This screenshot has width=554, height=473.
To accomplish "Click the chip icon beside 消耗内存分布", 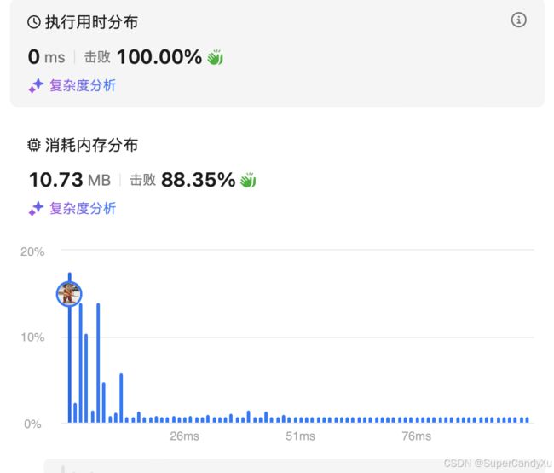I will click(34, 145).
